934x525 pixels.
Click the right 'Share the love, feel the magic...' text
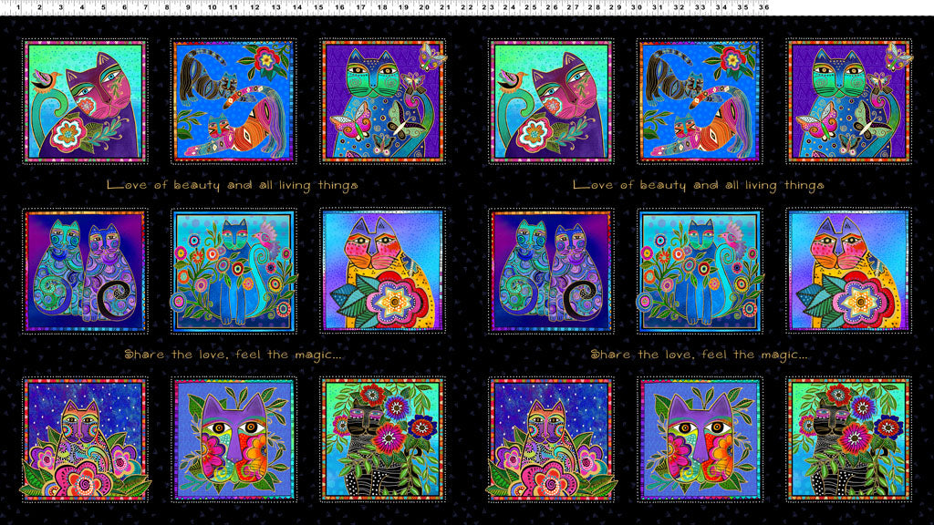tap(698, 354)
